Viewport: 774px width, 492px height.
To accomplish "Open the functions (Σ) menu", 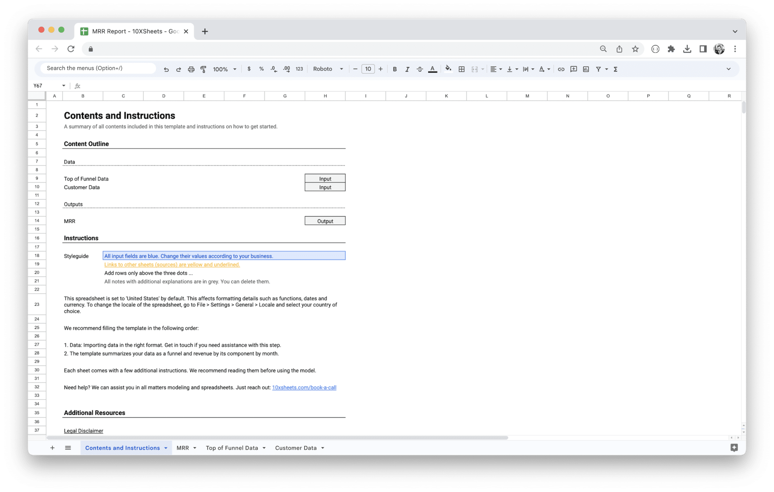I will [616, 69].
